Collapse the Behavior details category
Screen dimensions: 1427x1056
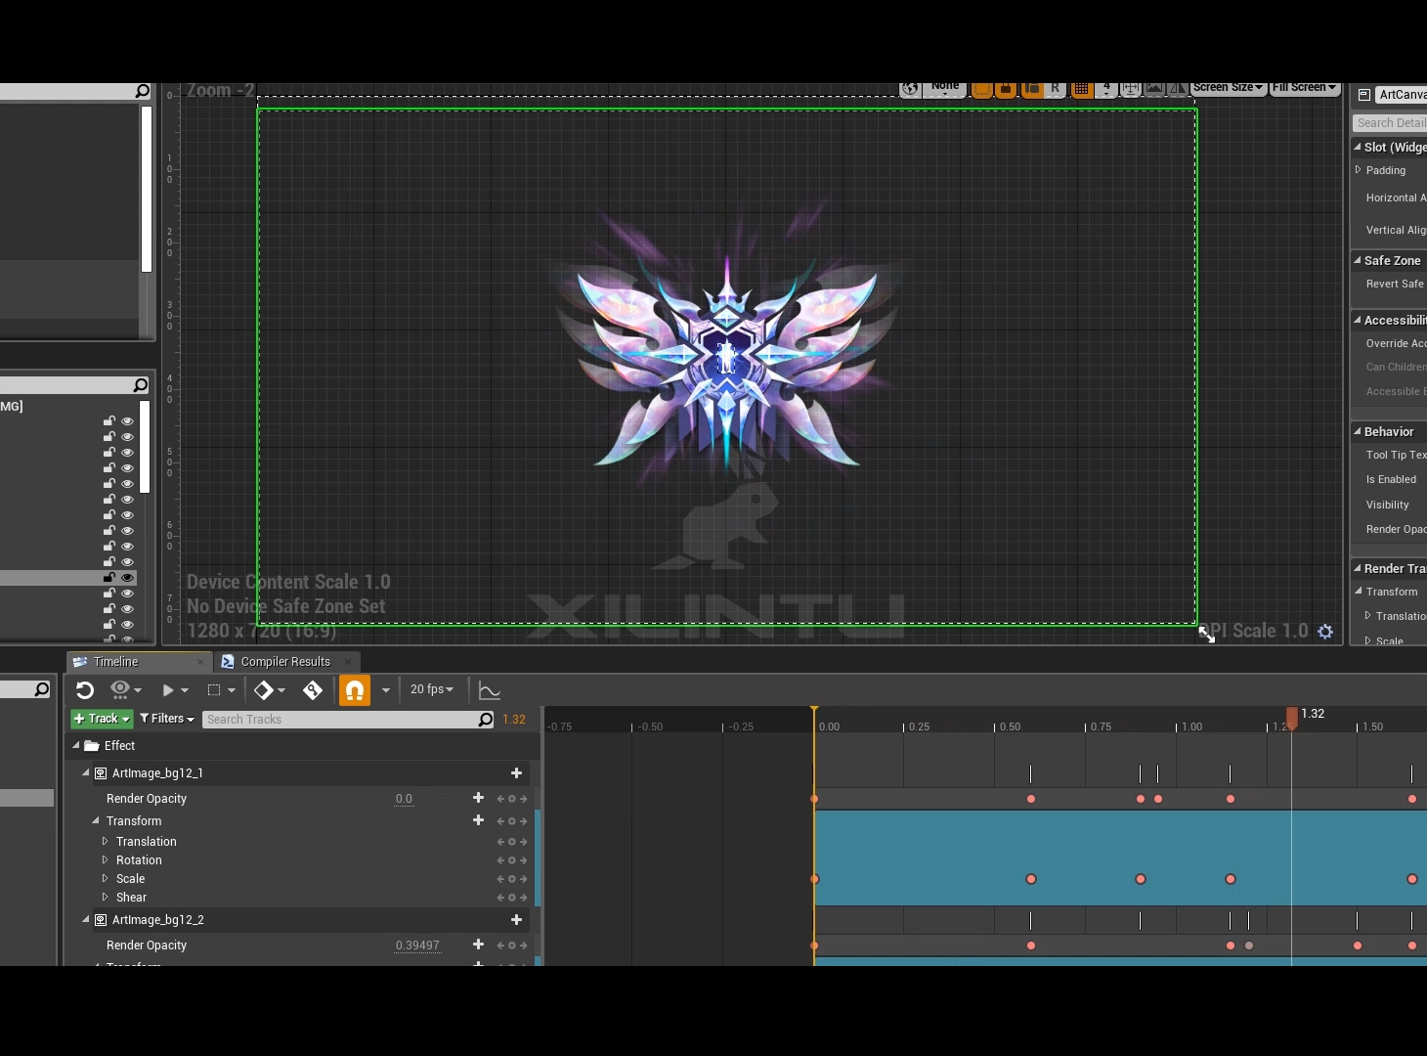[1358, 431]
